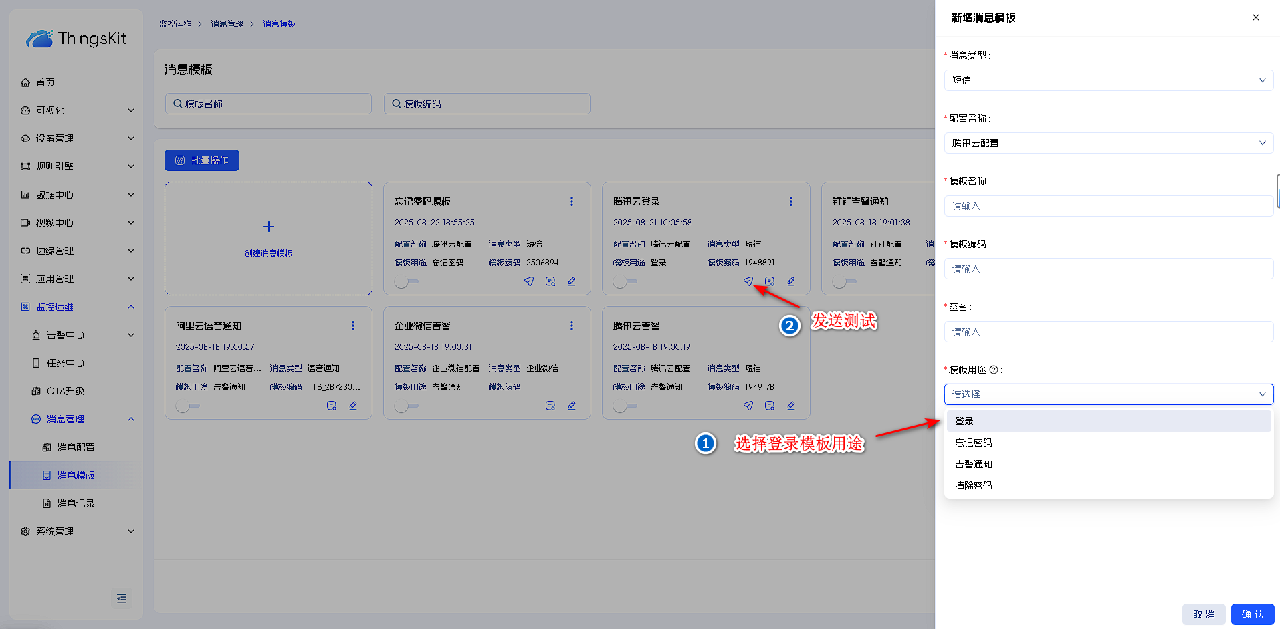Viewport: 1280px width, 629px height.
Task: Click edit pencil icon on 忘记密码模板 card
Action: tap(572, 281)
